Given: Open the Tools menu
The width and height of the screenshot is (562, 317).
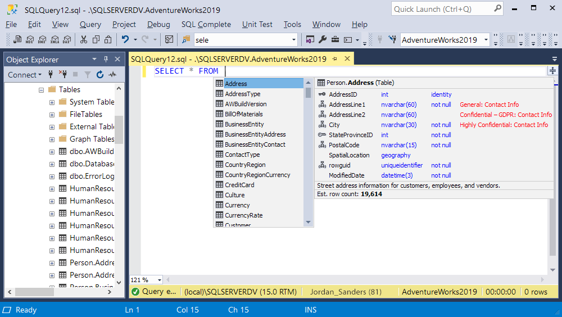Looking at the screenshot, I should [292, 24].
